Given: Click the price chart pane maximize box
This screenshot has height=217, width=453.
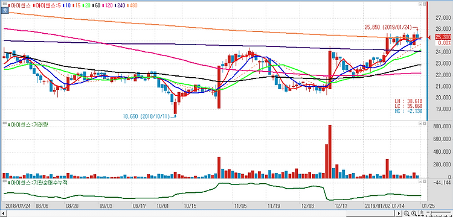Looking at the screenshot, I should (x=425, y=4).
